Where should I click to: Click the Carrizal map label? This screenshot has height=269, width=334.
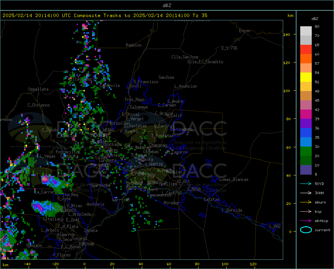(x=121, y=200)
